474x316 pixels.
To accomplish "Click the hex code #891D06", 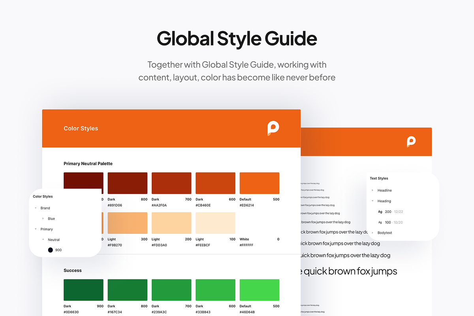I will point(115,205).
